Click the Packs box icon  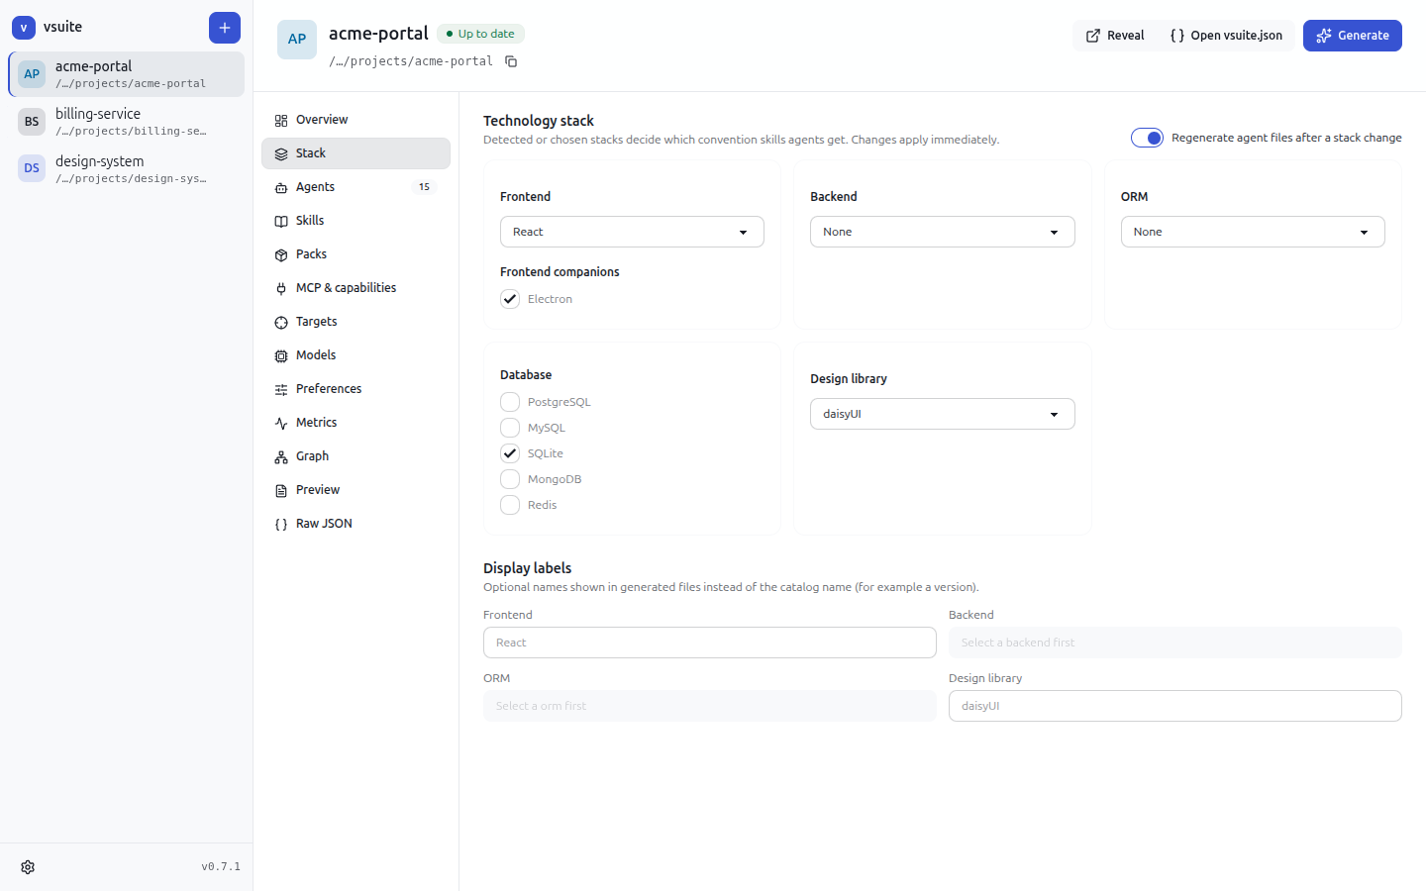281,254
